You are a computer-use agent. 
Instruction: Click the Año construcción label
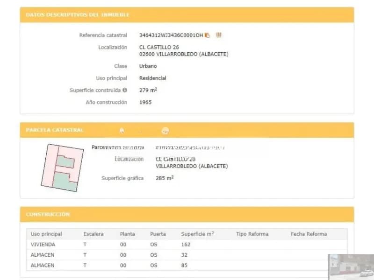tap(107, 102)
